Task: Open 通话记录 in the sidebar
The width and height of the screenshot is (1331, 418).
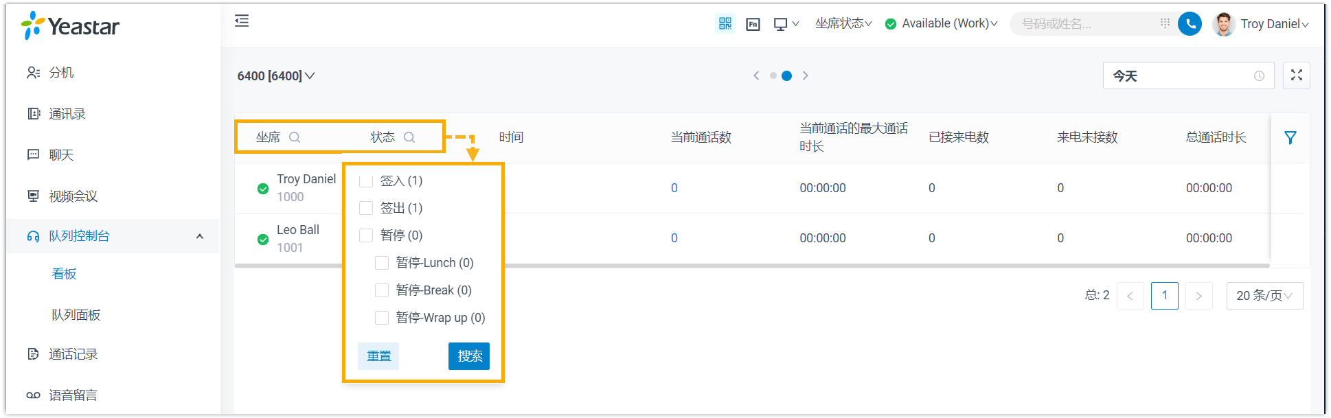Action: [73, 354]
